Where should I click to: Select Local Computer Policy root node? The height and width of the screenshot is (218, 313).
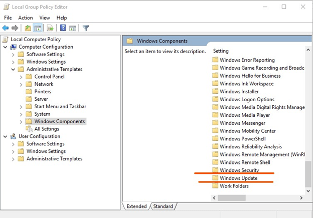pyautogui.click(x=36, y=39)
